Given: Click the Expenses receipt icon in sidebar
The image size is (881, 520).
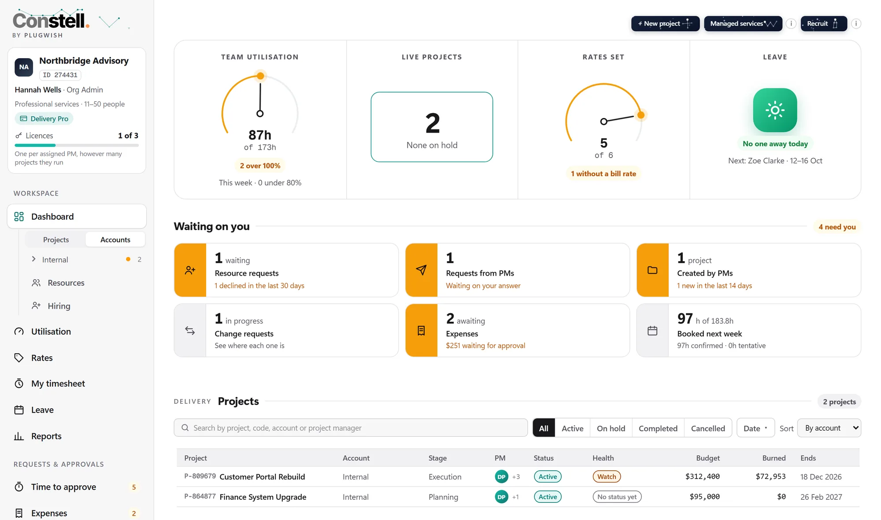Looking at the screenshot, I should pos(19,513).
